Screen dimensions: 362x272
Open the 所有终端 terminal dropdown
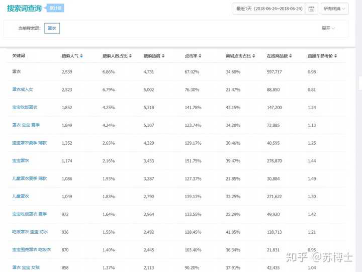point(334,9)
